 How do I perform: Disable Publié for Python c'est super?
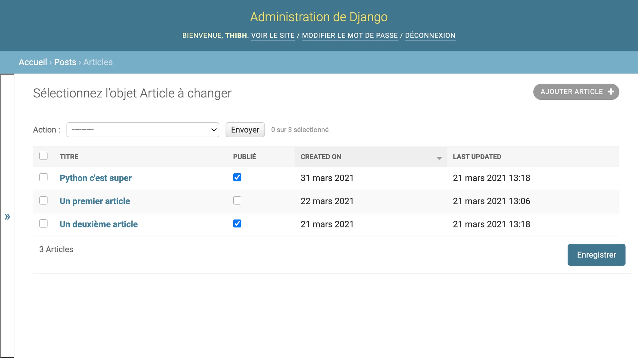(237, 177)
